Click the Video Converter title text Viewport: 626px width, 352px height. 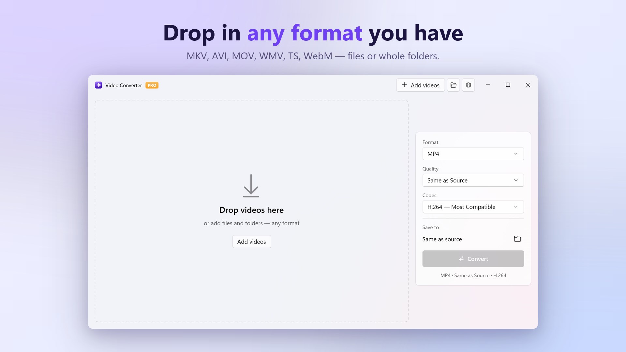(x=124, y=85)
